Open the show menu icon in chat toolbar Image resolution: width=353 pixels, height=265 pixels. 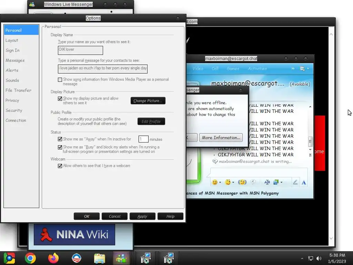pos(302,69)
